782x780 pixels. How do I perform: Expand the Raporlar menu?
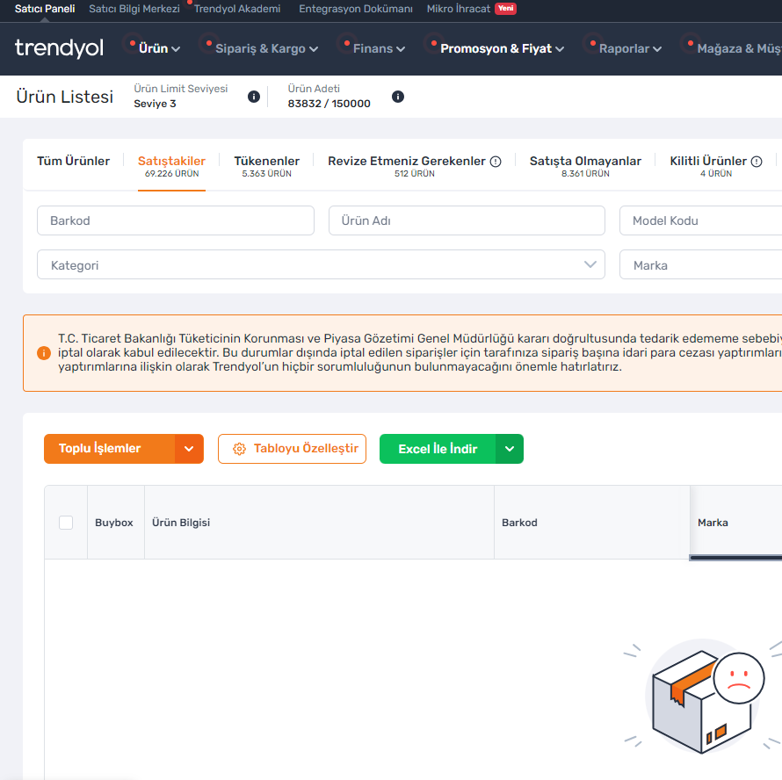tap(630, 48)
